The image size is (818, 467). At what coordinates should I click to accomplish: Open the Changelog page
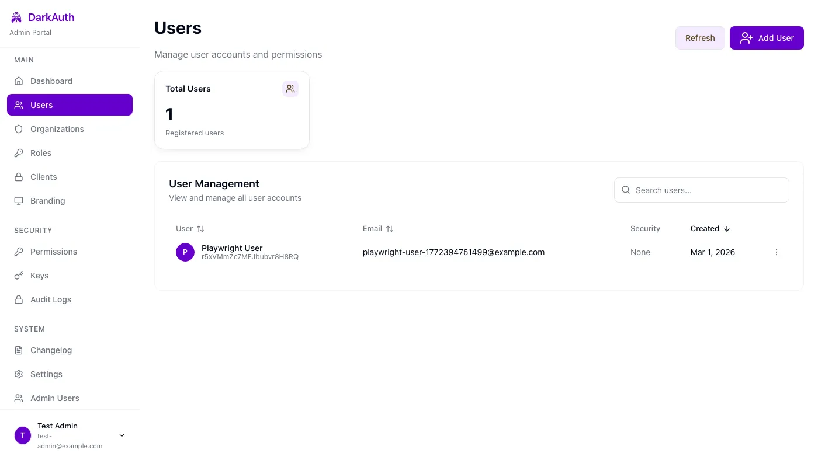click(x=51, y=350)
